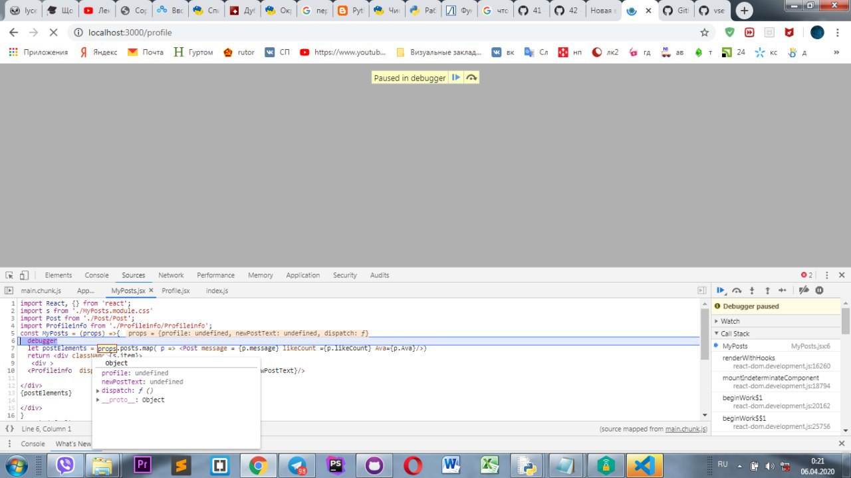Step into next function call
This screenshot has width=851, height=478.
coord(752,291)
